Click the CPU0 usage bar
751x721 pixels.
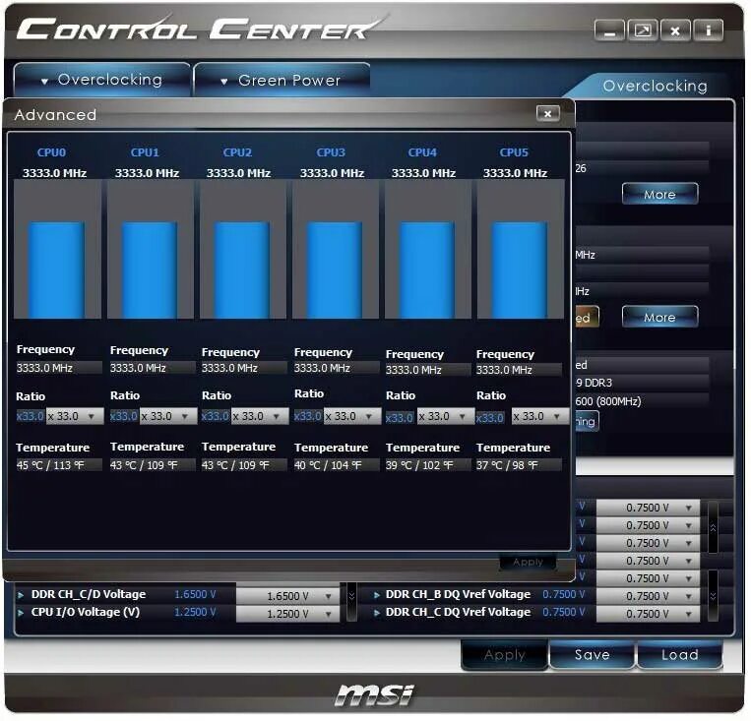pos(56,270)
